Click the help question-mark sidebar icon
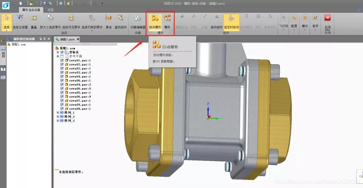 click(3, 70)
